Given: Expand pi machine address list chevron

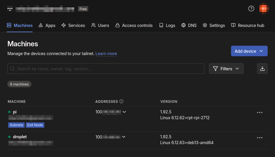Looking at the screenshot, I should 124,112.
